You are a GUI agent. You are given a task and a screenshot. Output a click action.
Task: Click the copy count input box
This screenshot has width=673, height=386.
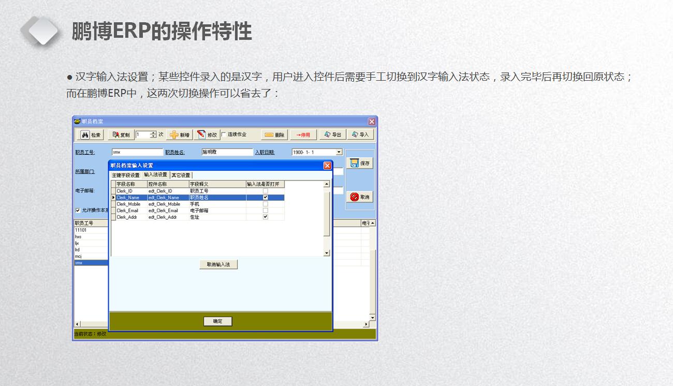pos(143,135)
